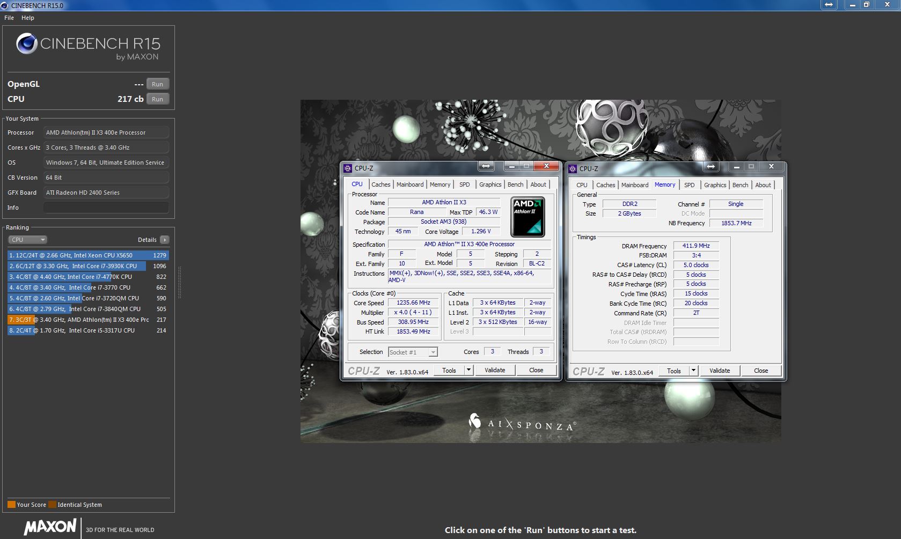This screenshot has height=539, width=901.
Task: Click Tools button in the left CPU-Z
Action: tap(449, 370)
